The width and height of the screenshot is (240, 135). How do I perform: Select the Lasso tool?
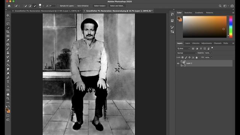(8, 24)
